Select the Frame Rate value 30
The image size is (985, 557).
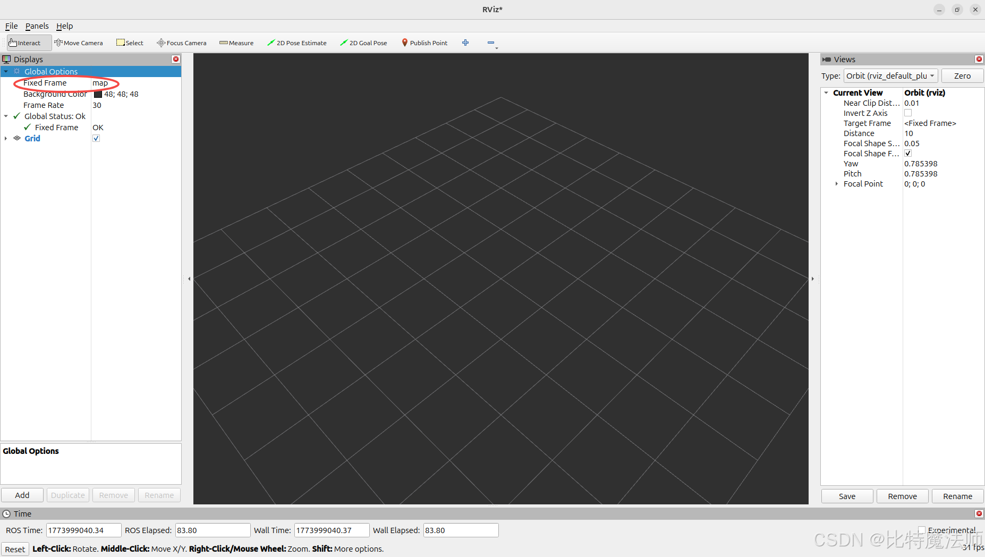click(97, 105)
